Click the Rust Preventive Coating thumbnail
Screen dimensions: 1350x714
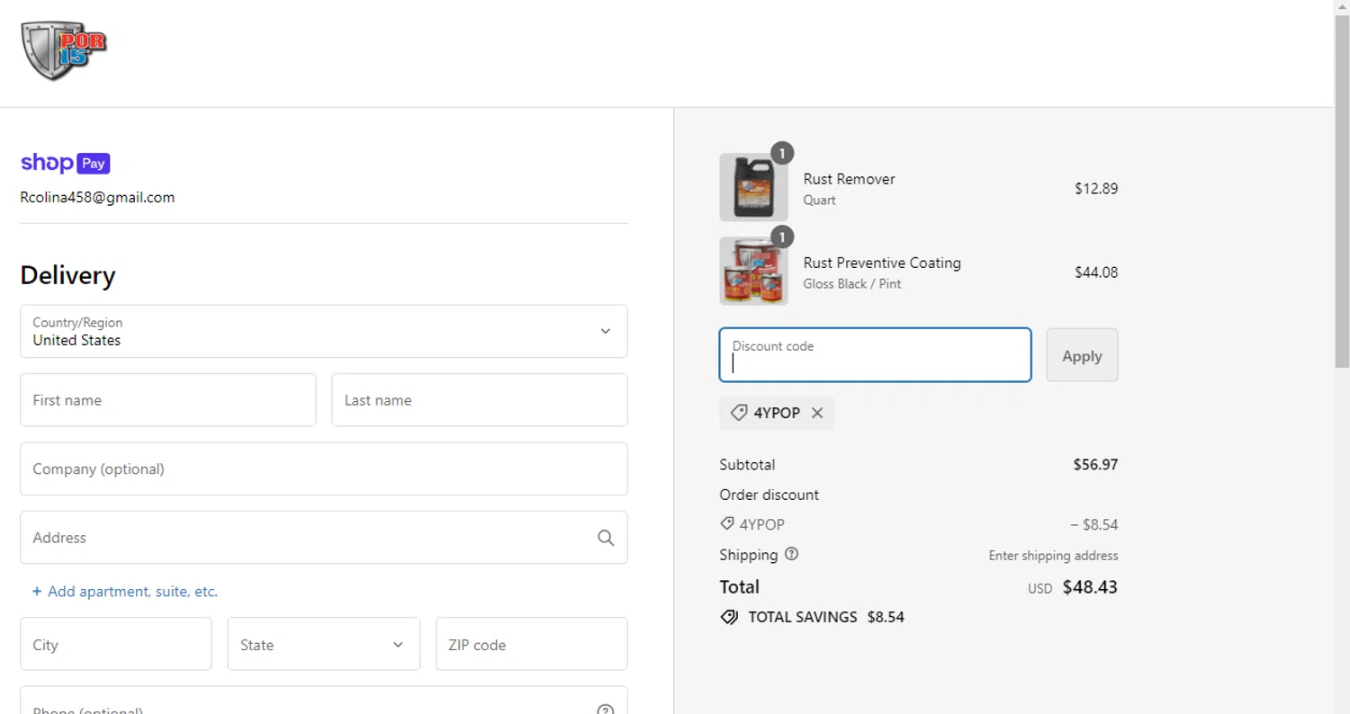[x=753, y=271]
